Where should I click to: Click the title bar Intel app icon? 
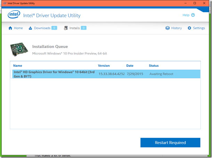point(5,3)
